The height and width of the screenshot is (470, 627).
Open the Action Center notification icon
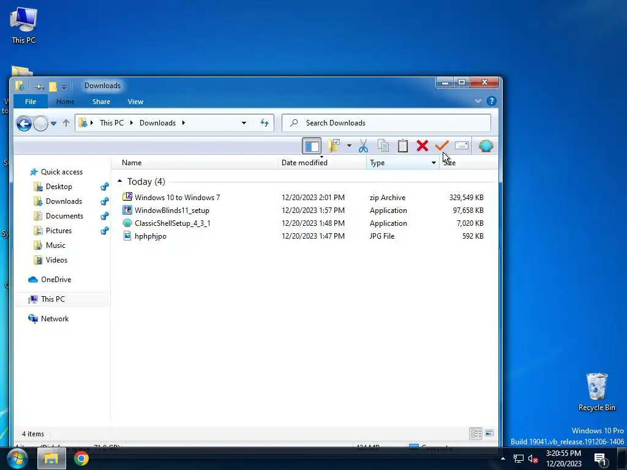(x=601, y=459)
